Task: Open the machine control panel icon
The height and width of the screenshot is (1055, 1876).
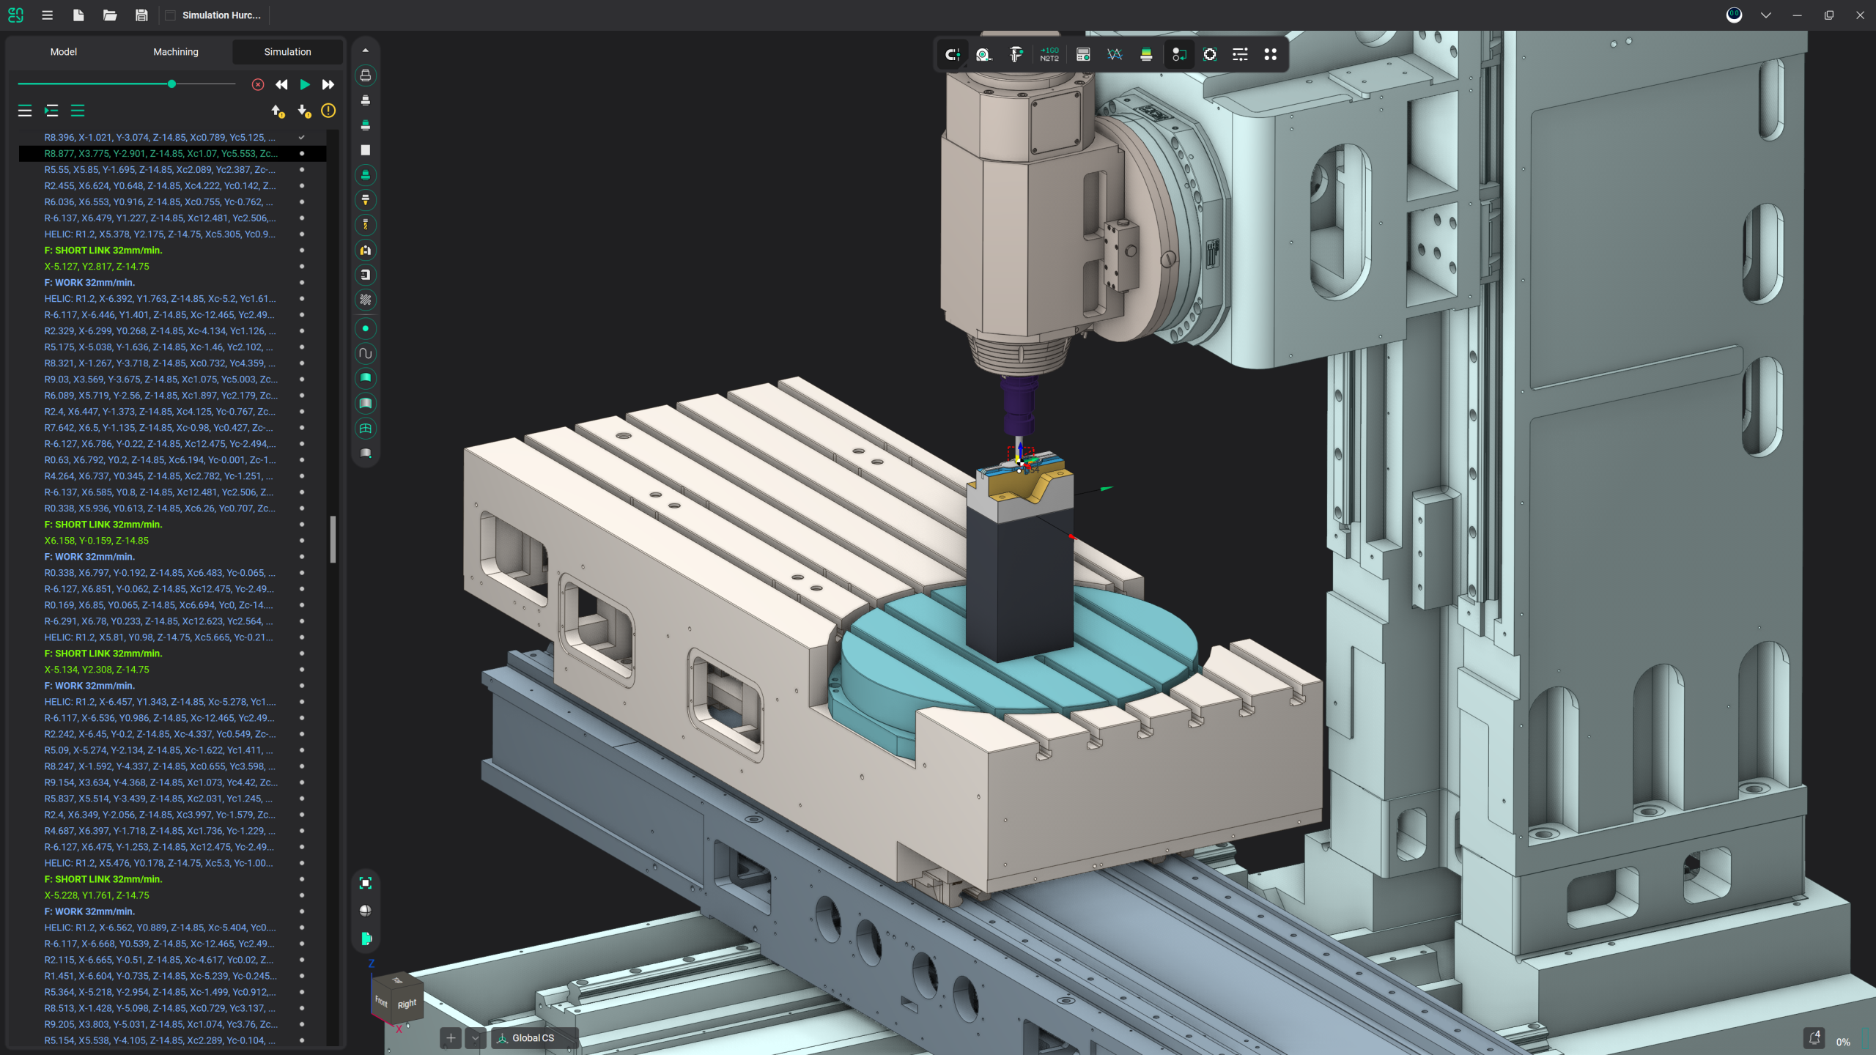Action: (x=1082, y=54)
